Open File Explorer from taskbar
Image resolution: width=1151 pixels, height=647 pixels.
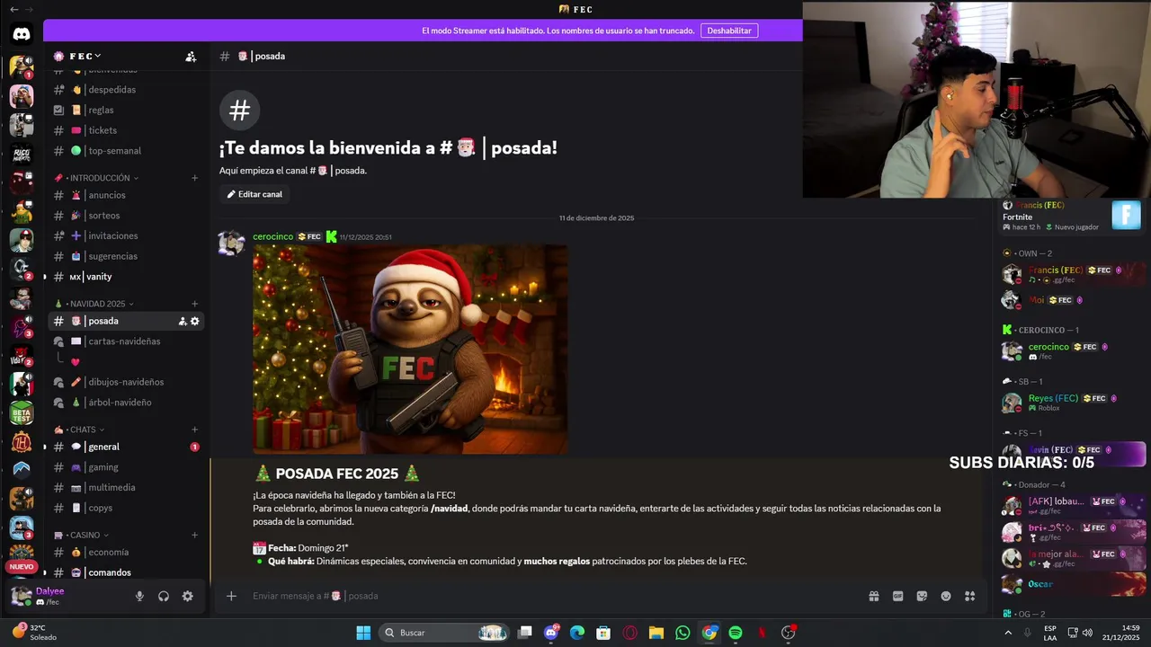656,633
